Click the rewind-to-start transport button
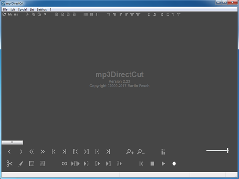 [x=141, y=164]
